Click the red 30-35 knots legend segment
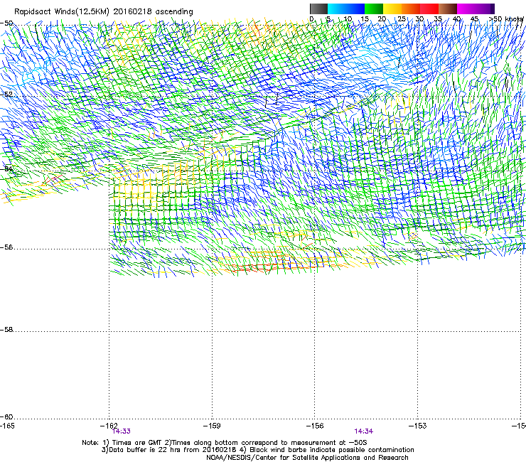This screenshot has height=462, width=526. coord(429,9)
